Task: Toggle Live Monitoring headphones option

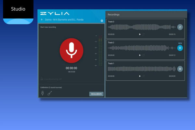Action: click(x=51, y=79)
